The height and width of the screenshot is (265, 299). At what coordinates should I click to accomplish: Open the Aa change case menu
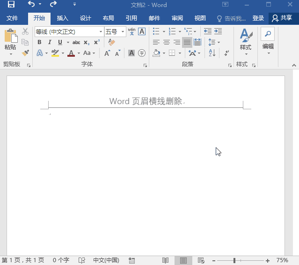pos(89,53)
